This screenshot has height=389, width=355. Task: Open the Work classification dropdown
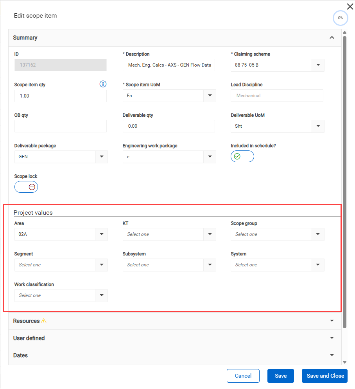pyautogui.click(x=61, y=295)
